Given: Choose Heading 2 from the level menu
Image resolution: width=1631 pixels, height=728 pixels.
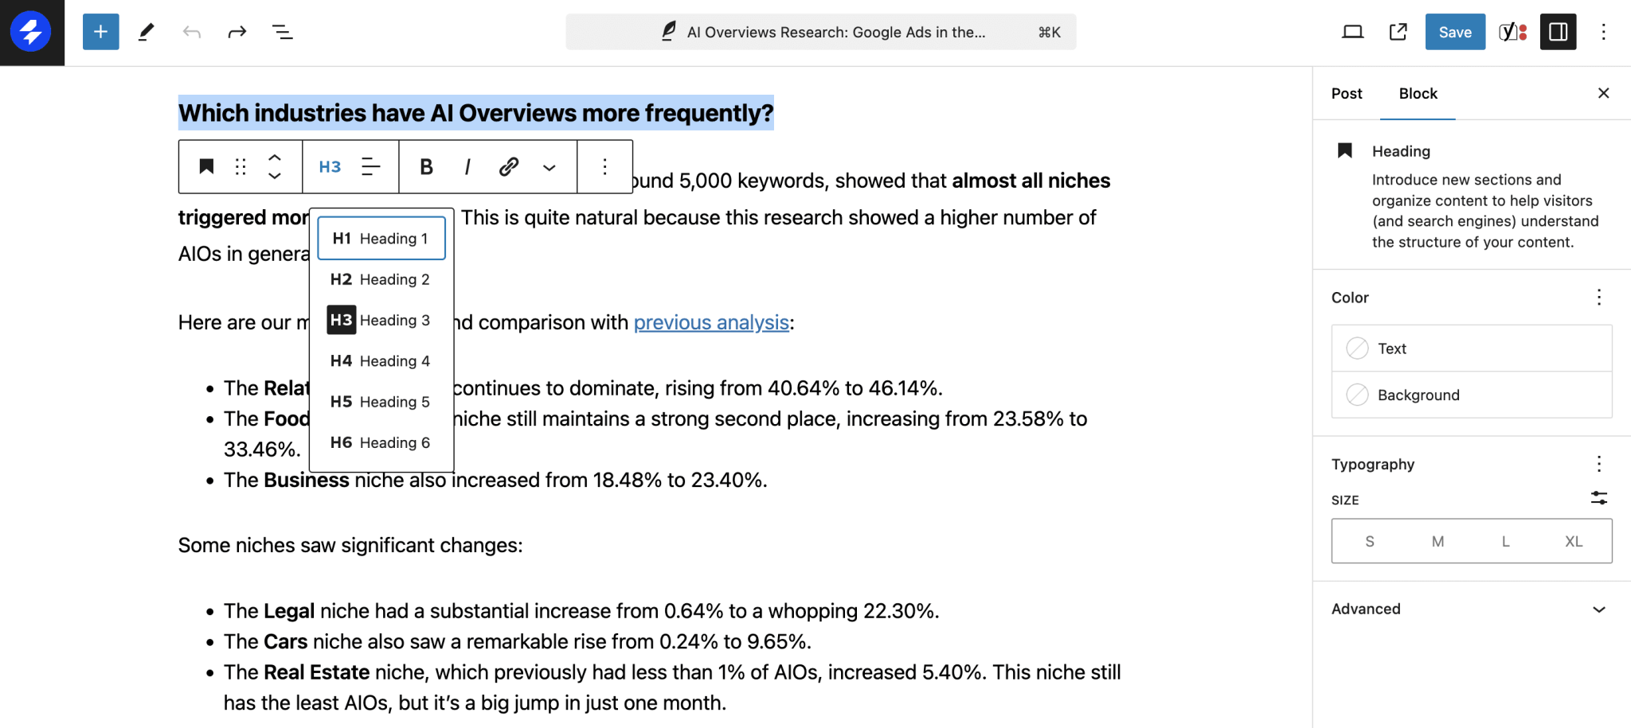Looking at the screenshot, I should click(381, 279).
